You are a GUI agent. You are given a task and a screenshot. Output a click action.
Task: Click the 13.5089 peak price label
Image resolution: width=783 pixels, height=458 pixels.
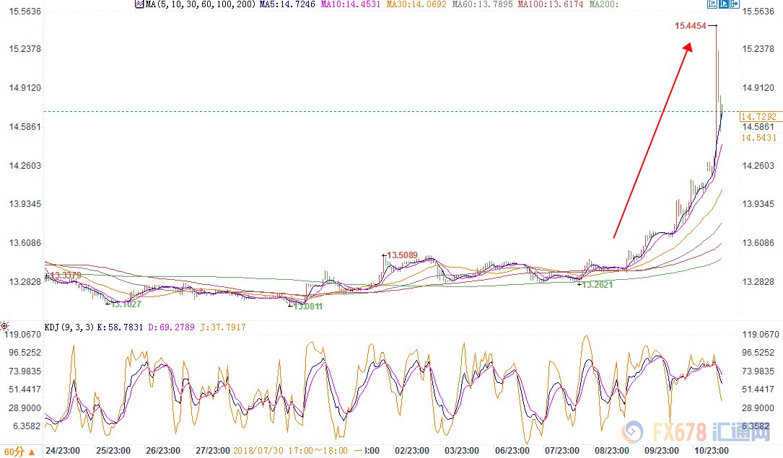403,255
